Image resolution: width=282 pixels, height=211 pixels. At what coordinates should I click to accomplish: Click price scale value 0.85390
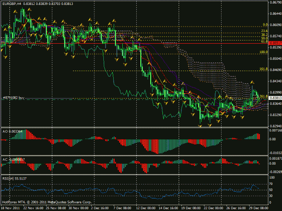276,47
